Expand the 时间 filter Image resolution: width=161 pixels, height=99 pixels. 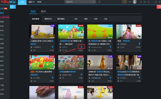point(96,19)
